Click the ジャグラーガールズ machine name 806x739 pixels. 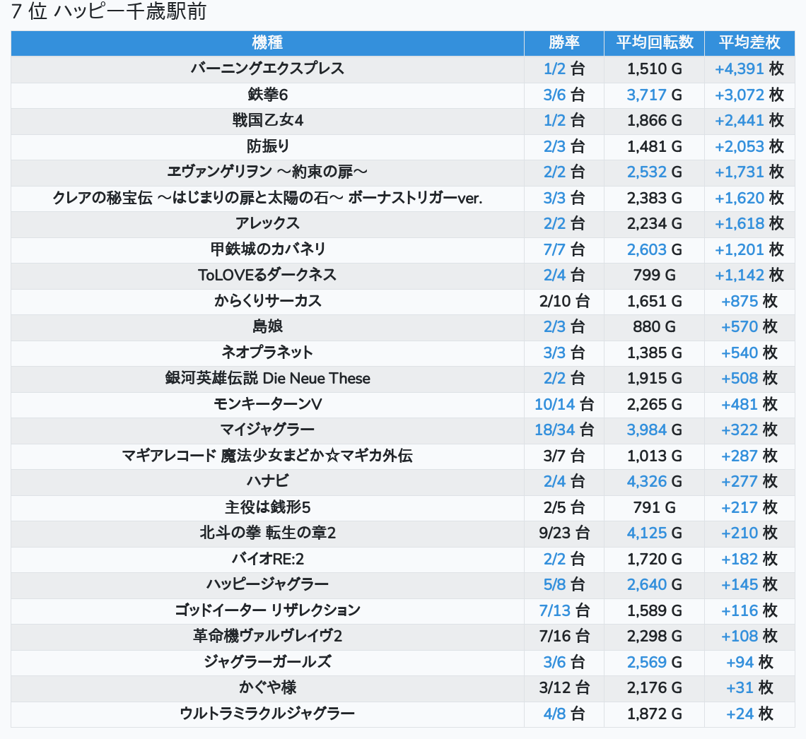[x=267, y=662]
